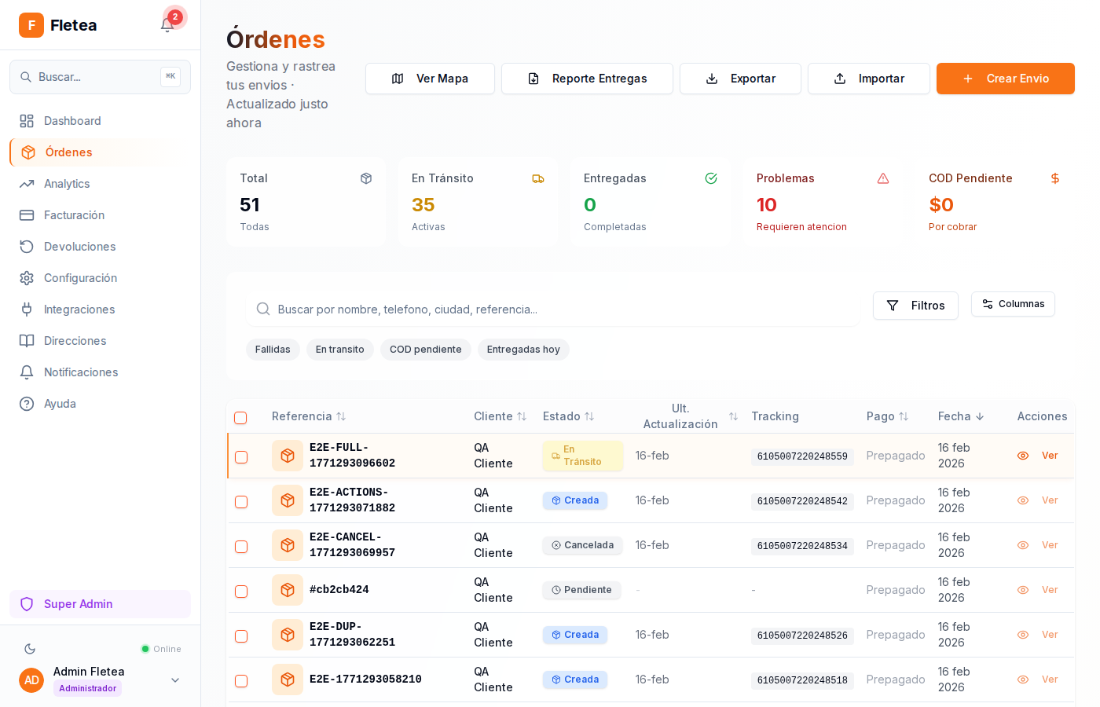Open Facturación from sidebar
This screenshot has width=1100, height=707.
(x=100, y=215)
